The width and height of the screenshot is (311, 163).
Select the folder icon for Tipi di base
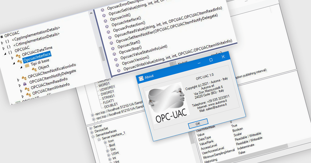tap(27, 66)
